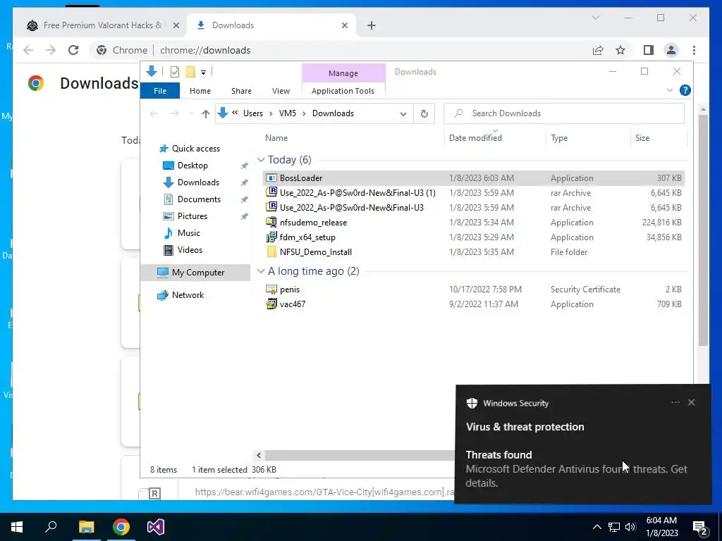The height and width of the screenshot is (541, 722).
Task: Select the penis security certificate icon
Action: [x=271, y=290]
